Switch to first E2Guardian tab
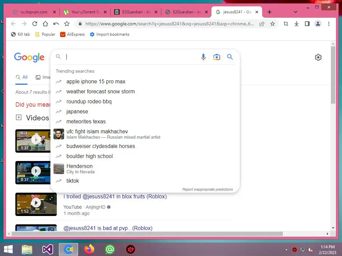 point(136,12)
